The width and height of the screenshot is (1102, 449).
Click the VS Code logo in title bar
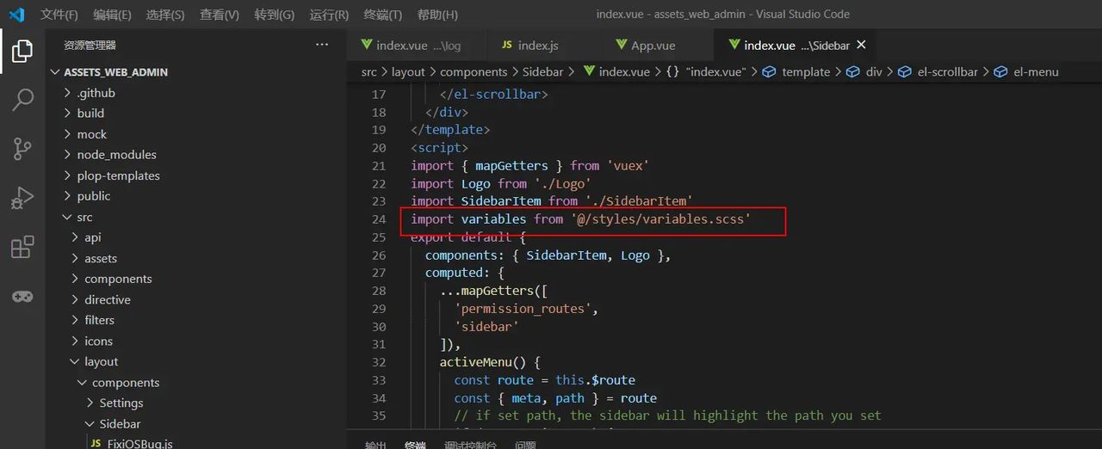point(16,14)
